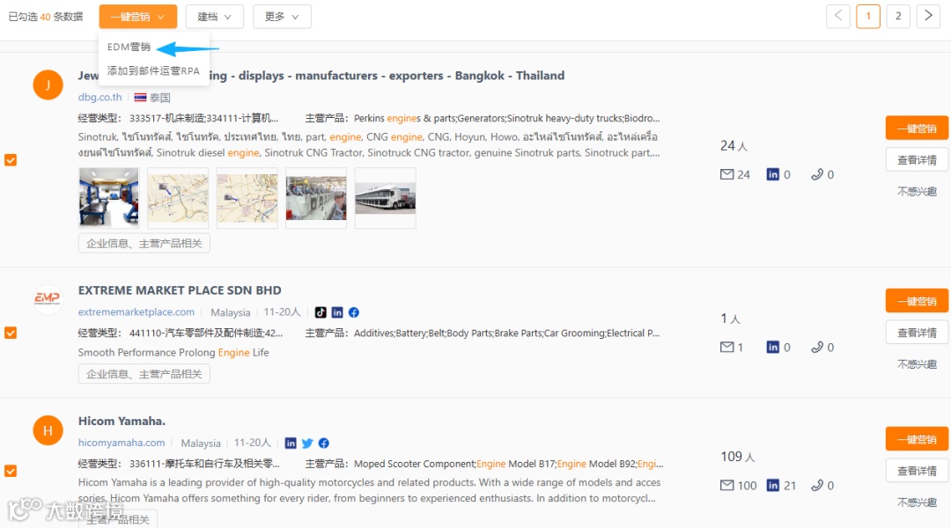Mark Hicom Yamaha as 不感兴趣
951x528 pixels.
pyautogui.click(x=917, y=502)
